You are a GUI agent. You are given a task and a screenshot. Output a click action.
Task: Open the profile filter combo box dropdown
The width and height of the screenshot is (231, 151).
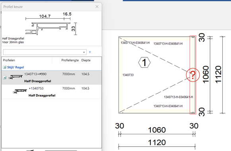[x=84, y=52]
